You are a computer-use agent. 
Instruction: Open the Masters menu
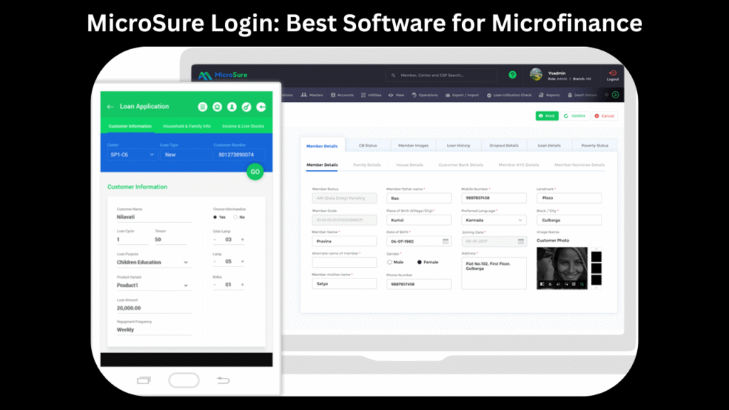[x=312, y=95]
